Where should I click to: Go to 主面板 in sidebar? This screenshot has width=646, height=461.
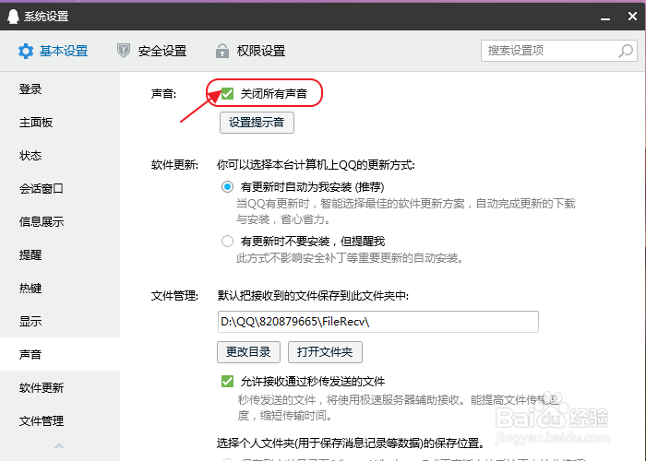pyautogui.click(x=60, y=123)
